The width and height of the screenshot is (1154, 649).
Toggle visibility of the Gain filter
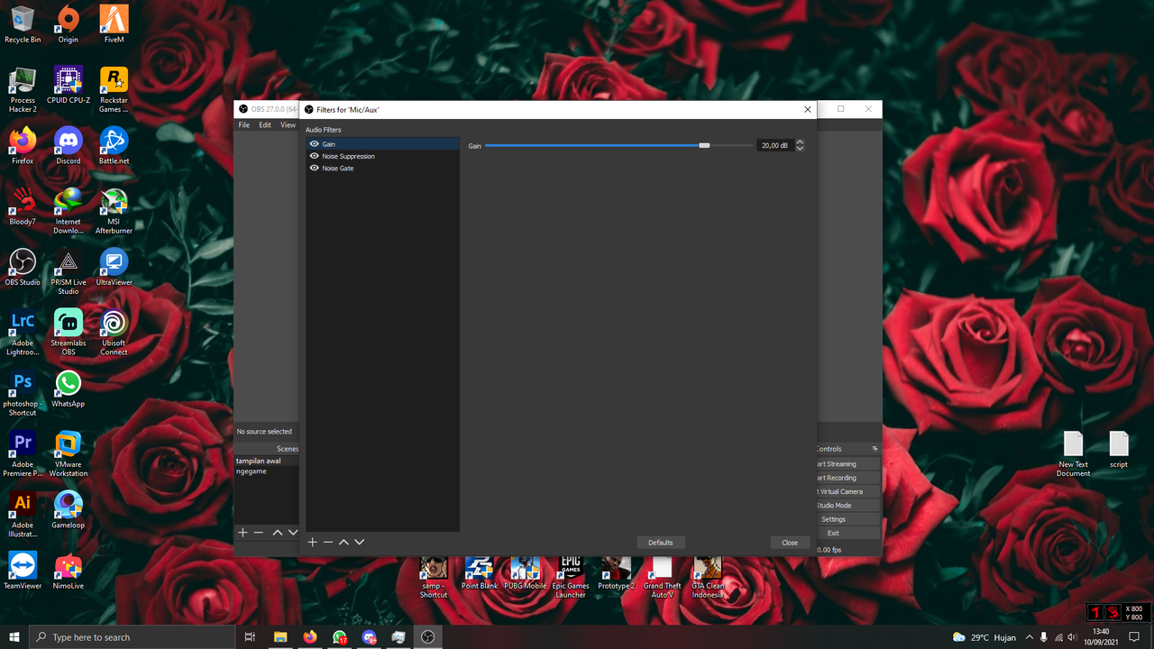pyautogui.click(x=314, y=144)
